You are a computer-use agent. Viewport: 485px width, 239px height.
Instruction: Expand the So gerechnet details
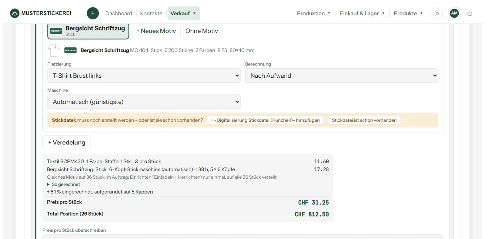point(64,184)
